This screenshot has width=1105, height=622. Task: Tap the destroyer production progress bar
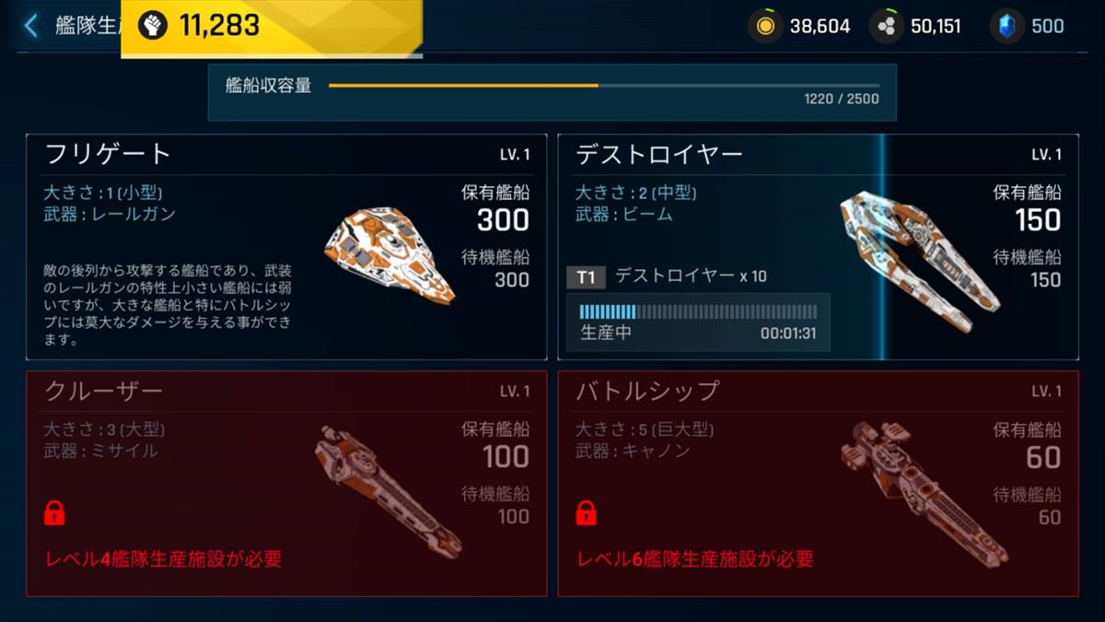[x=698, y=311]
